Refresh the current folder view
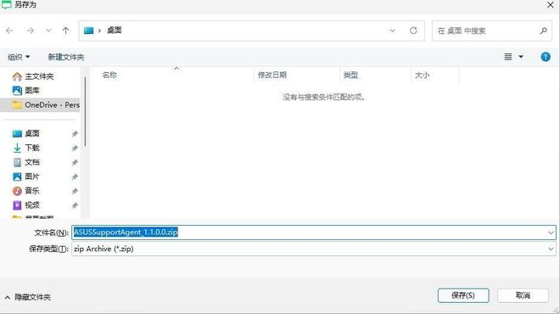 pyautogui.click(x=413, y=31)
